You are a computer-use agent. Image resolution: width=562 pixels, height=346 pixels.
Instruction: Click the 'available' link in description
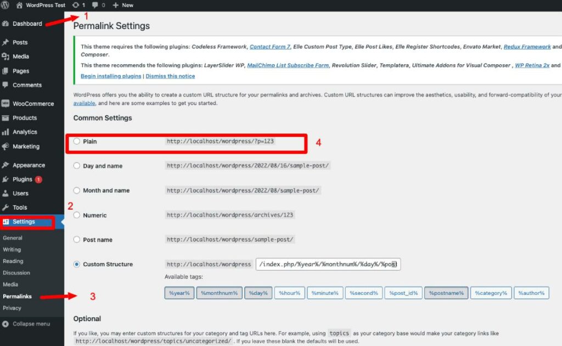click(84, 103)
